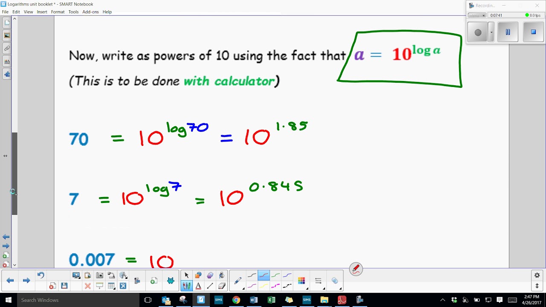This screenshot has height=307, width=546.
Task: Open Chrome from the taskbar
Action: click(236, 300)
